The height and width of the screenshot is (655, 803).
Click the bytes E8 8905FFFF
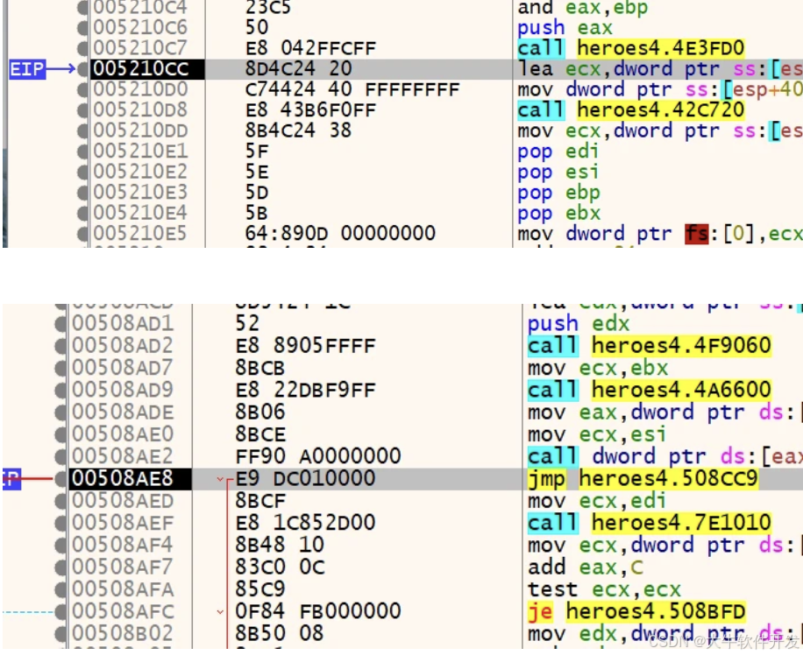pyautogui.click(x=305, y=346)
